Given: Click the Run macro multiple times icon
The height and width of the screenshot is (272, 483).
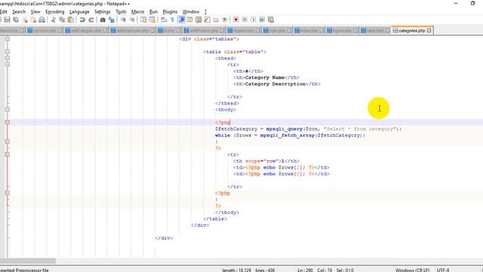Looking at the screenshot, I should (x=262, y=20).
